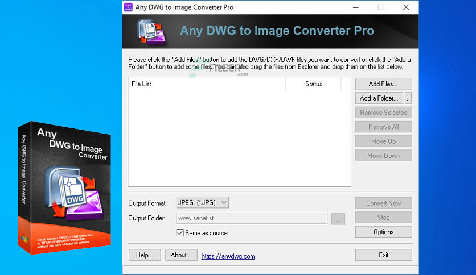
Task: Click the Output Folder text field
Action: (252, 218)
